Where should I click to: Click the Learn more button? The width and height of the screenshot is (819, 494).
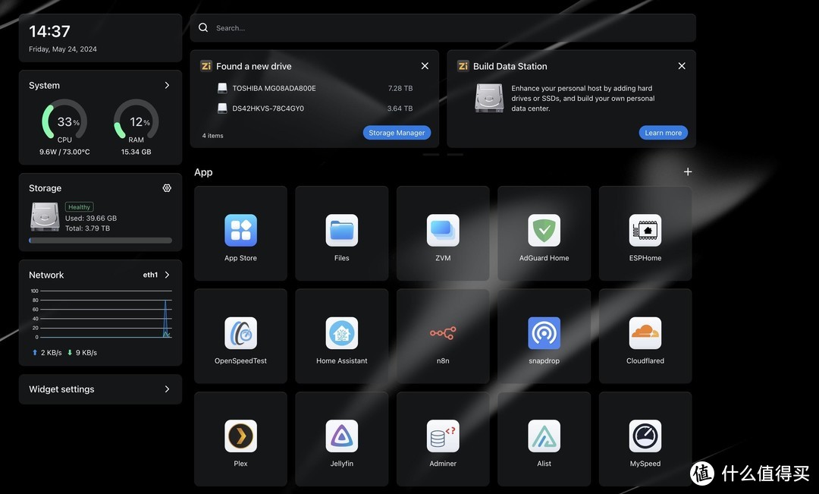click(x=663, y=133)
